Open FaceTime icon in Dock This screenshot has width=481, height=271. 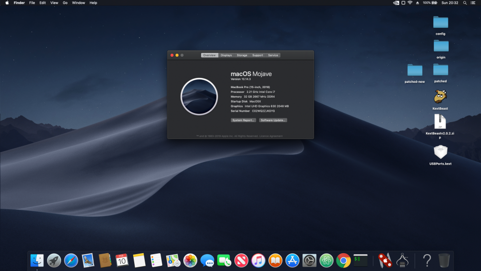coord(224,260)
